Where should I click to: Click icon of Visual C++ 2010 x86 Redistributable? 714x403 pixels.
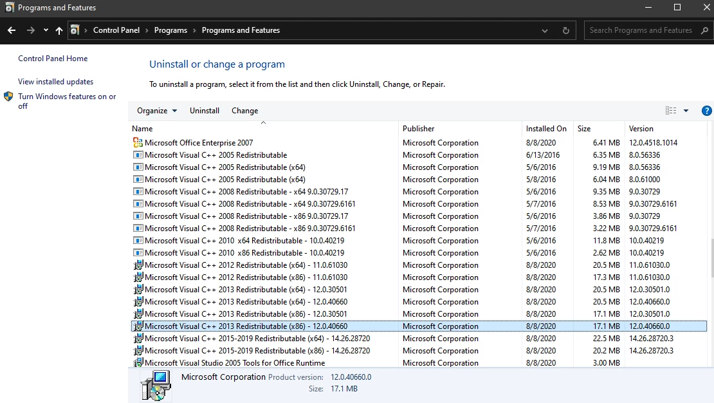point(138,252)
